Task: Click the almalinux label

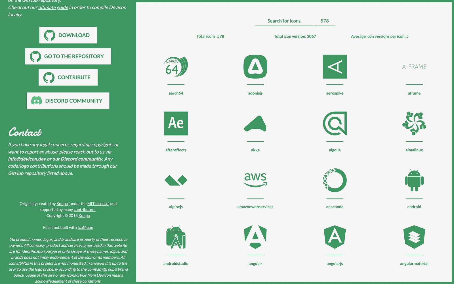Action: [x=414, y=150]
